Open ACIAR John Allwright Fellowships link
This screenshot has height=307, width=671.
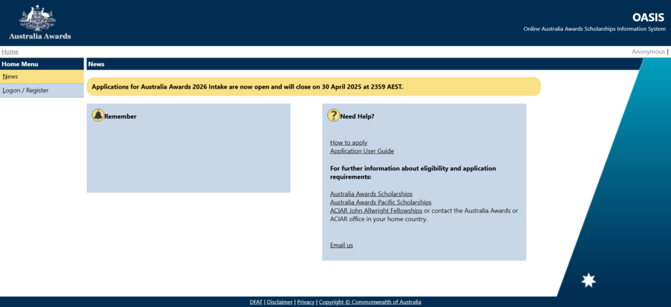tap(376, 211)
